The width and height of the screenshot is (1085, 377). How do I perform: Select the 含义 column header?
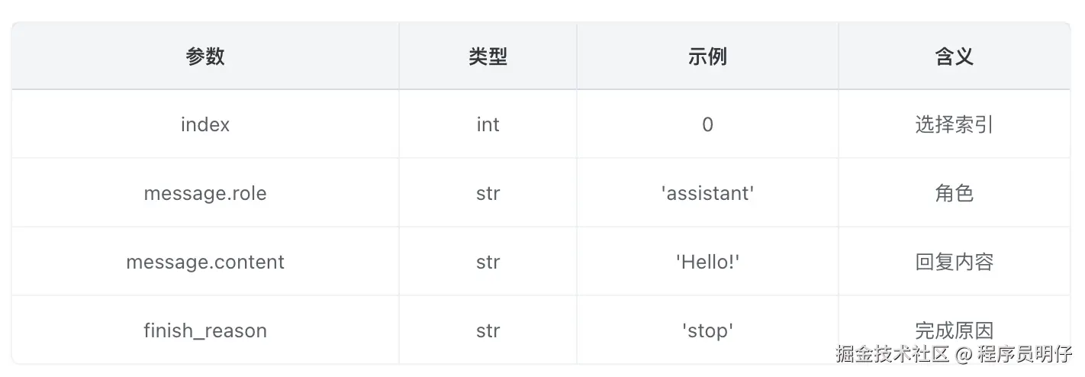[954, 56]
